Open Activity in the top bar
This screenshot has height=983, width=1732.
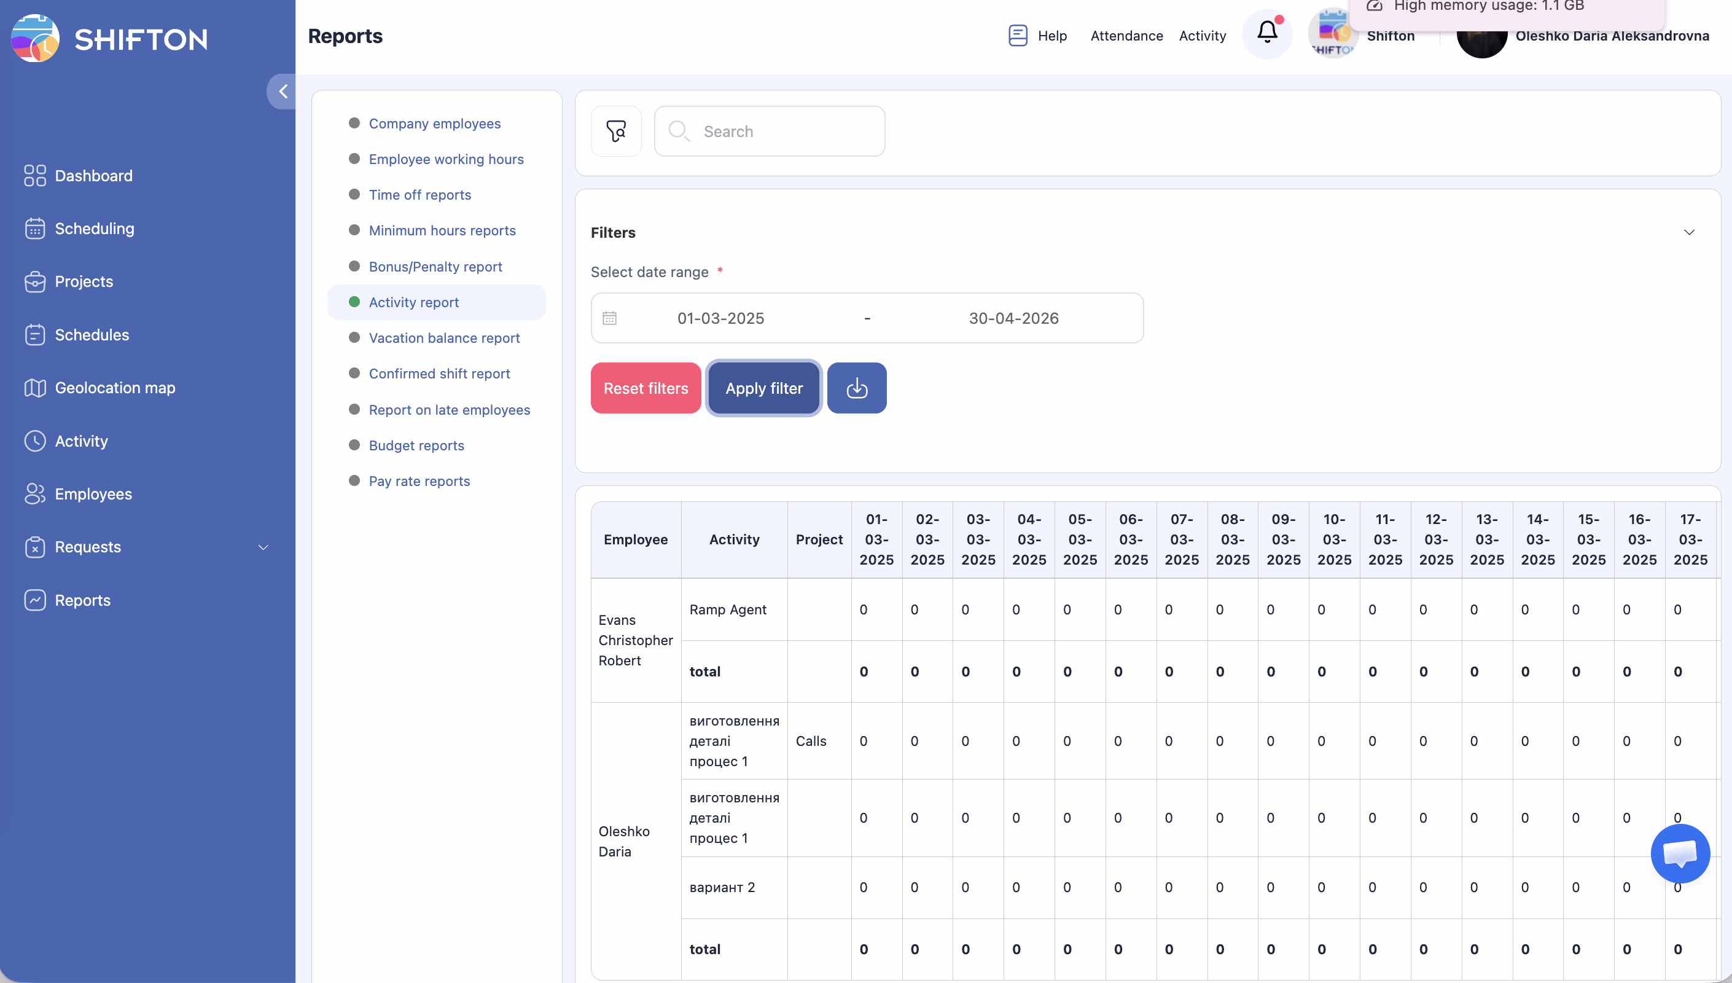[1202, 36]
